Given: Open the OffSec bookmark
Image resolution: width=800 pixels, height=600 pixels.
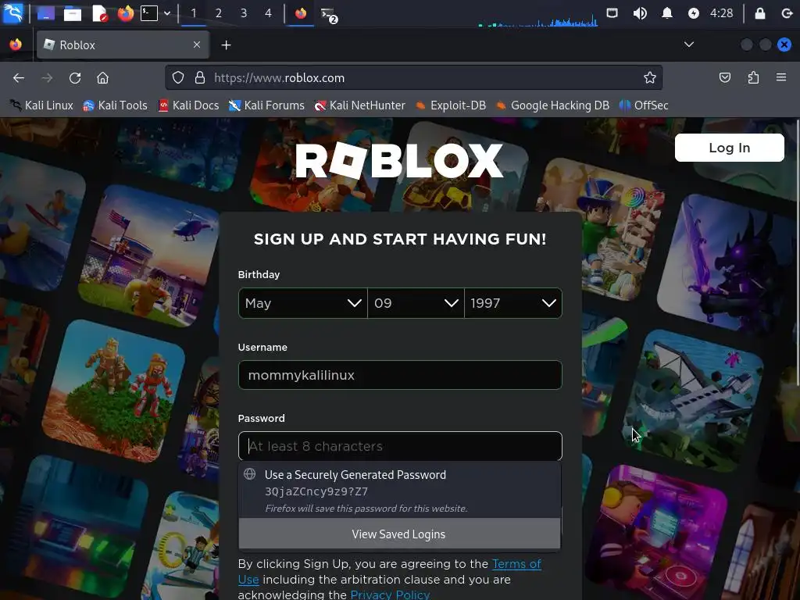Looking at the screenshot, I should 644,105.
